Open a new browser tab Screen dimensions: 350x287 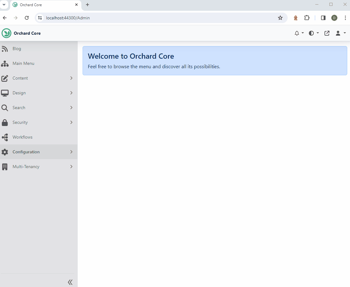coord(87,5)
